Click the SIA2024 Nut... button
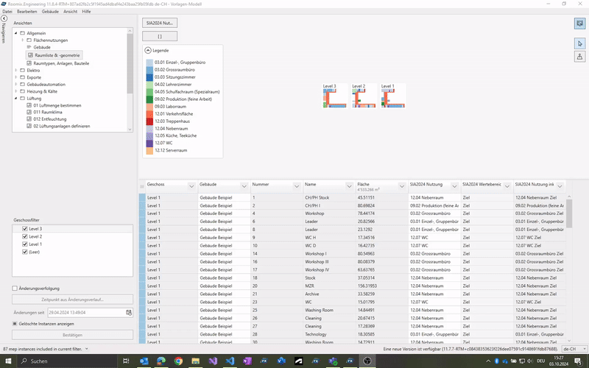Screen dimensions: 589x368 pyautogui.click(x=160, y=23)
